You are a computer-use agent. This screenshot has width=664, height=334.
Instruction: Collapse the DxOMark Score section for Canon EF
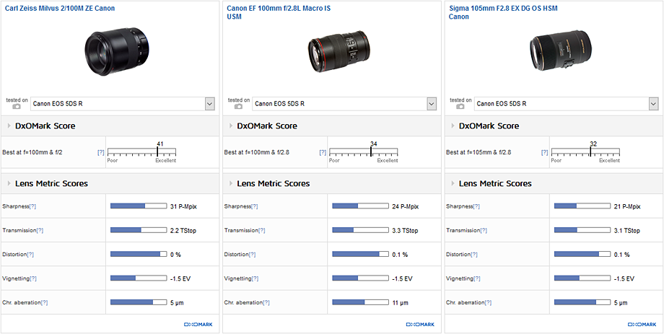click(231, 126)
